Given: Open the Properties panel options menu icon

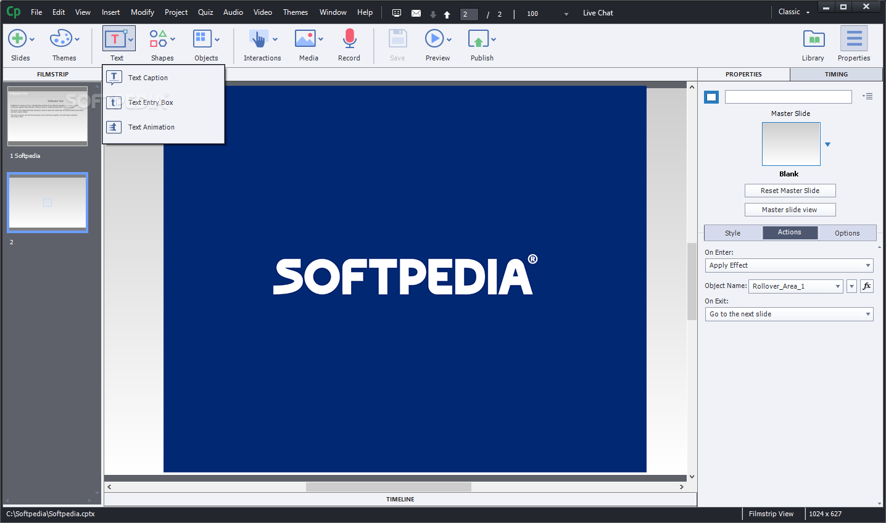Looking at the screenshot, I should [x=868, y=96].
